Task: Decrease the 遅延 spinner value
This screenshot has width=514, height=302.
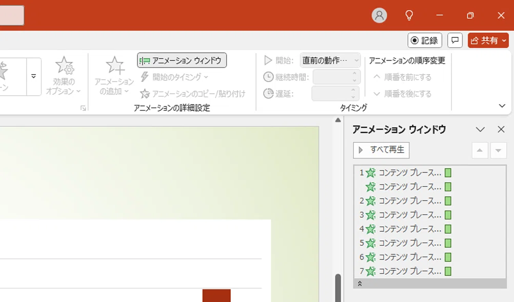Action: coord(353,97)
